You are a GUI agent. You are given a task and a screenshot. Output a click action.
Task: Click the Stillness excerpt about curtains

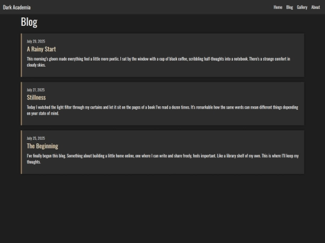162,110
